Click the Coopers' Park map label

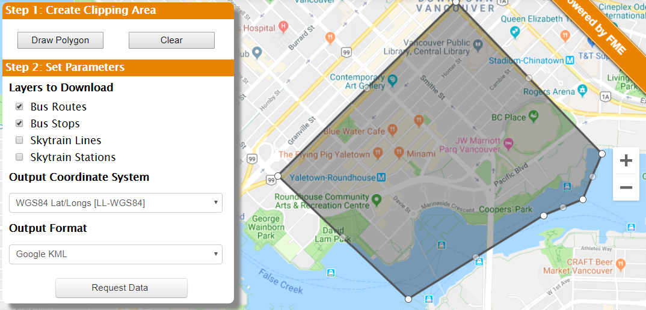click(x=505, y=210)
